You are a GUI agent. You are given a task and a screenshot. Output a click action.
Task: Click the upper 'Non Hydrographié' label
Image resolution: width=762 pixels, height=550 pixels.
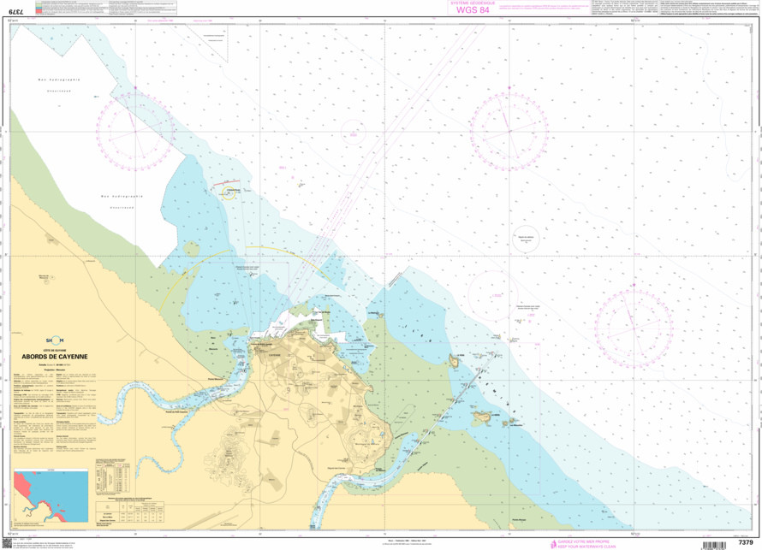[x=59, y=80]
